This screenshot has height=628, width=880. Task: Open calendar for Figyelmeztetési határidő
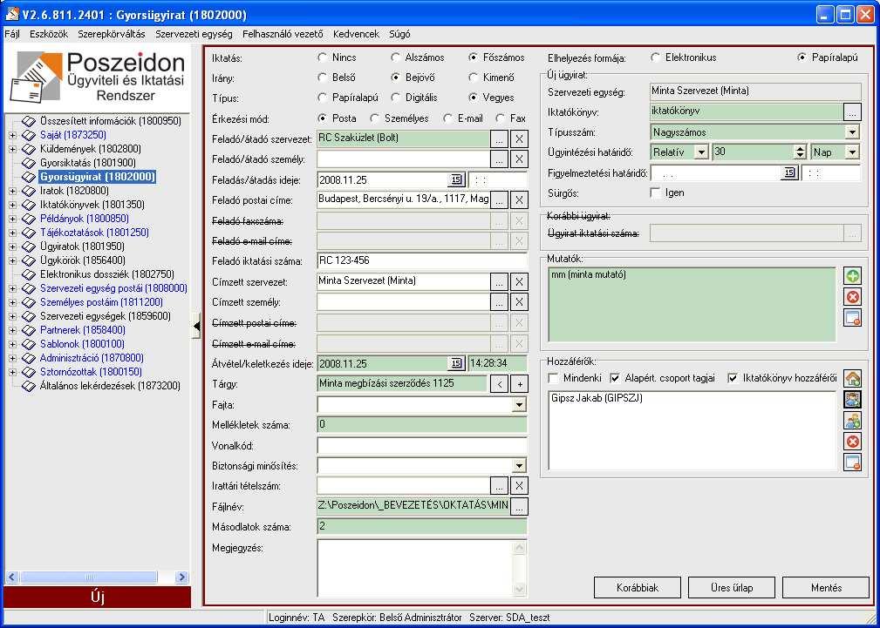point(789,172)
